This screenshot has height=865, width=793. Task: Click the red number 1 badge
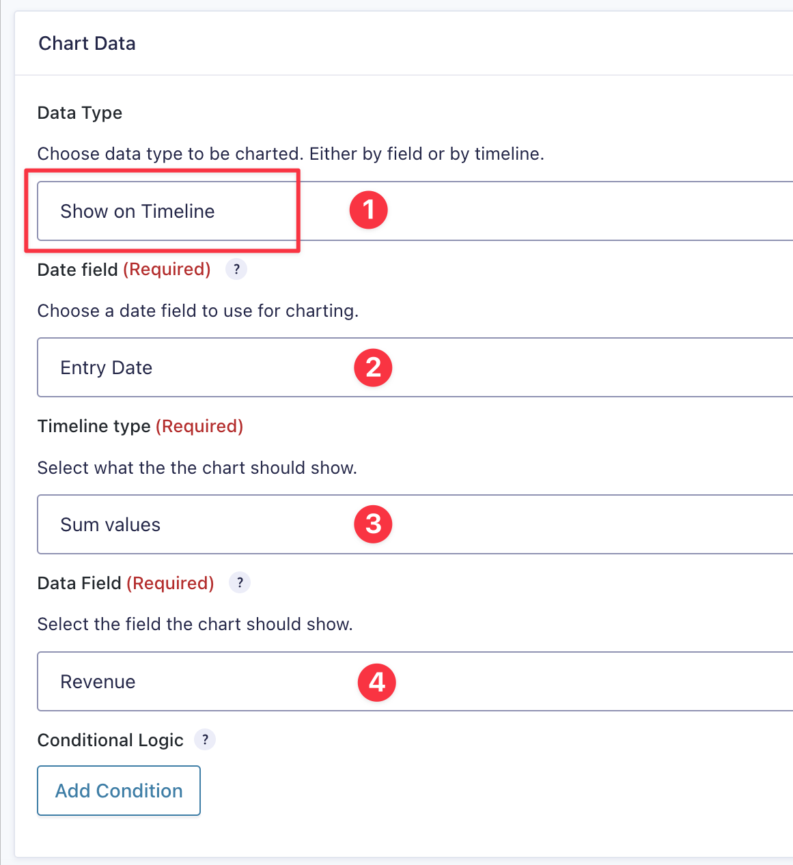click(x=369, y=210)
